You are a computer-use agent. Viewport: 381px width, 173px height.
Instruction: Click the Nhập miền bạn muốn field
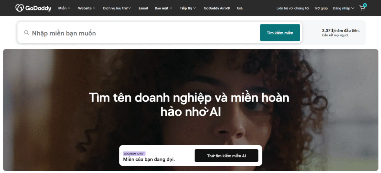pos(141,33)
